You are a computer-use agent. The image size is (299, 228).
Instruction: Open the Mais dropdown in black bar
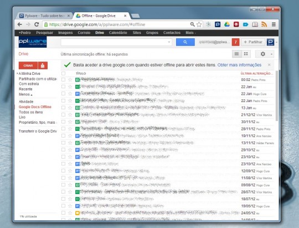(190, 33)
